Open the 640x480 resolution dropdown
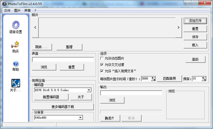The width and height of the screenshot is (213, 129). pos(81,117)
